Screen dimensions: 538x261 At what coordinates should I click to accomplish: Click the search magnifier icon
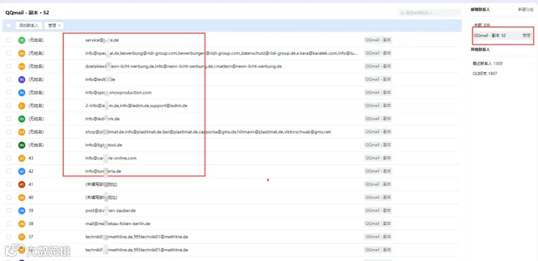click(402, 13)
